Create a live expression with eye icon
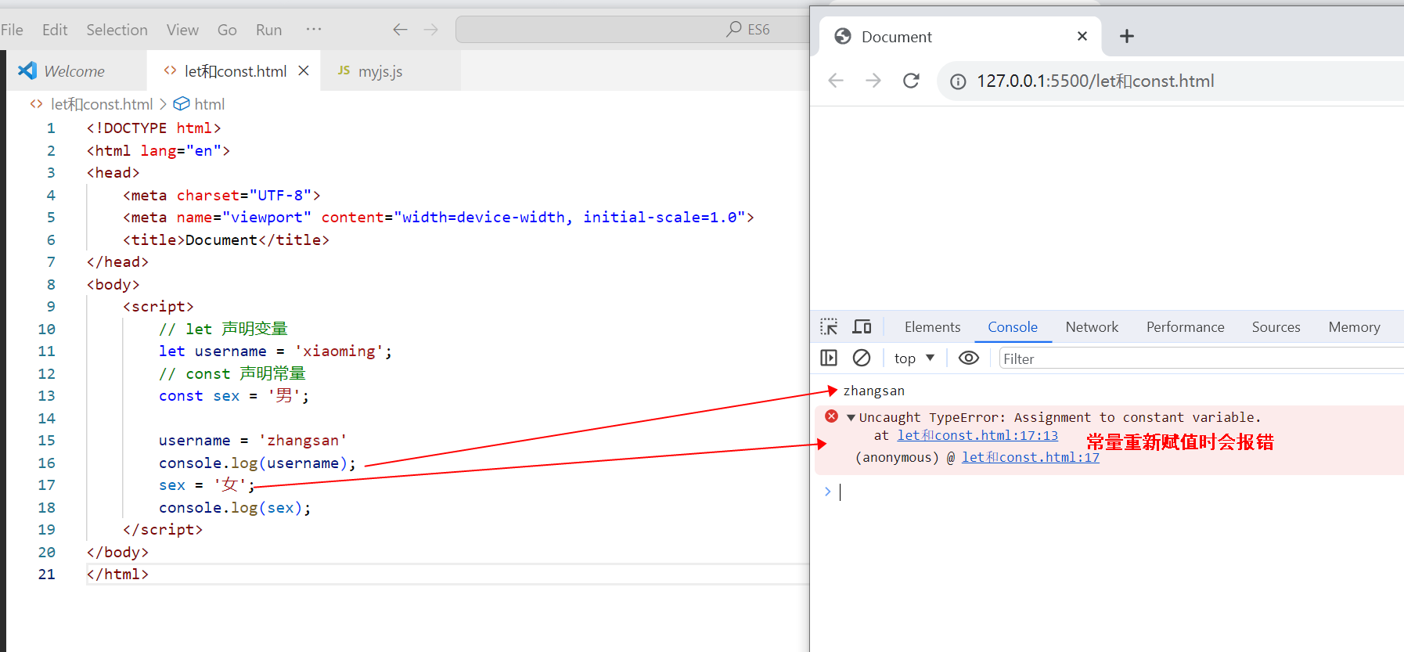 tap(969, 358)
